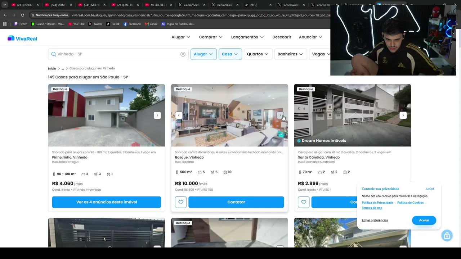
Task: Click the Pinheirinho, Vinhedo listing title
Action: pyautogui.click(x=70, y=157)
